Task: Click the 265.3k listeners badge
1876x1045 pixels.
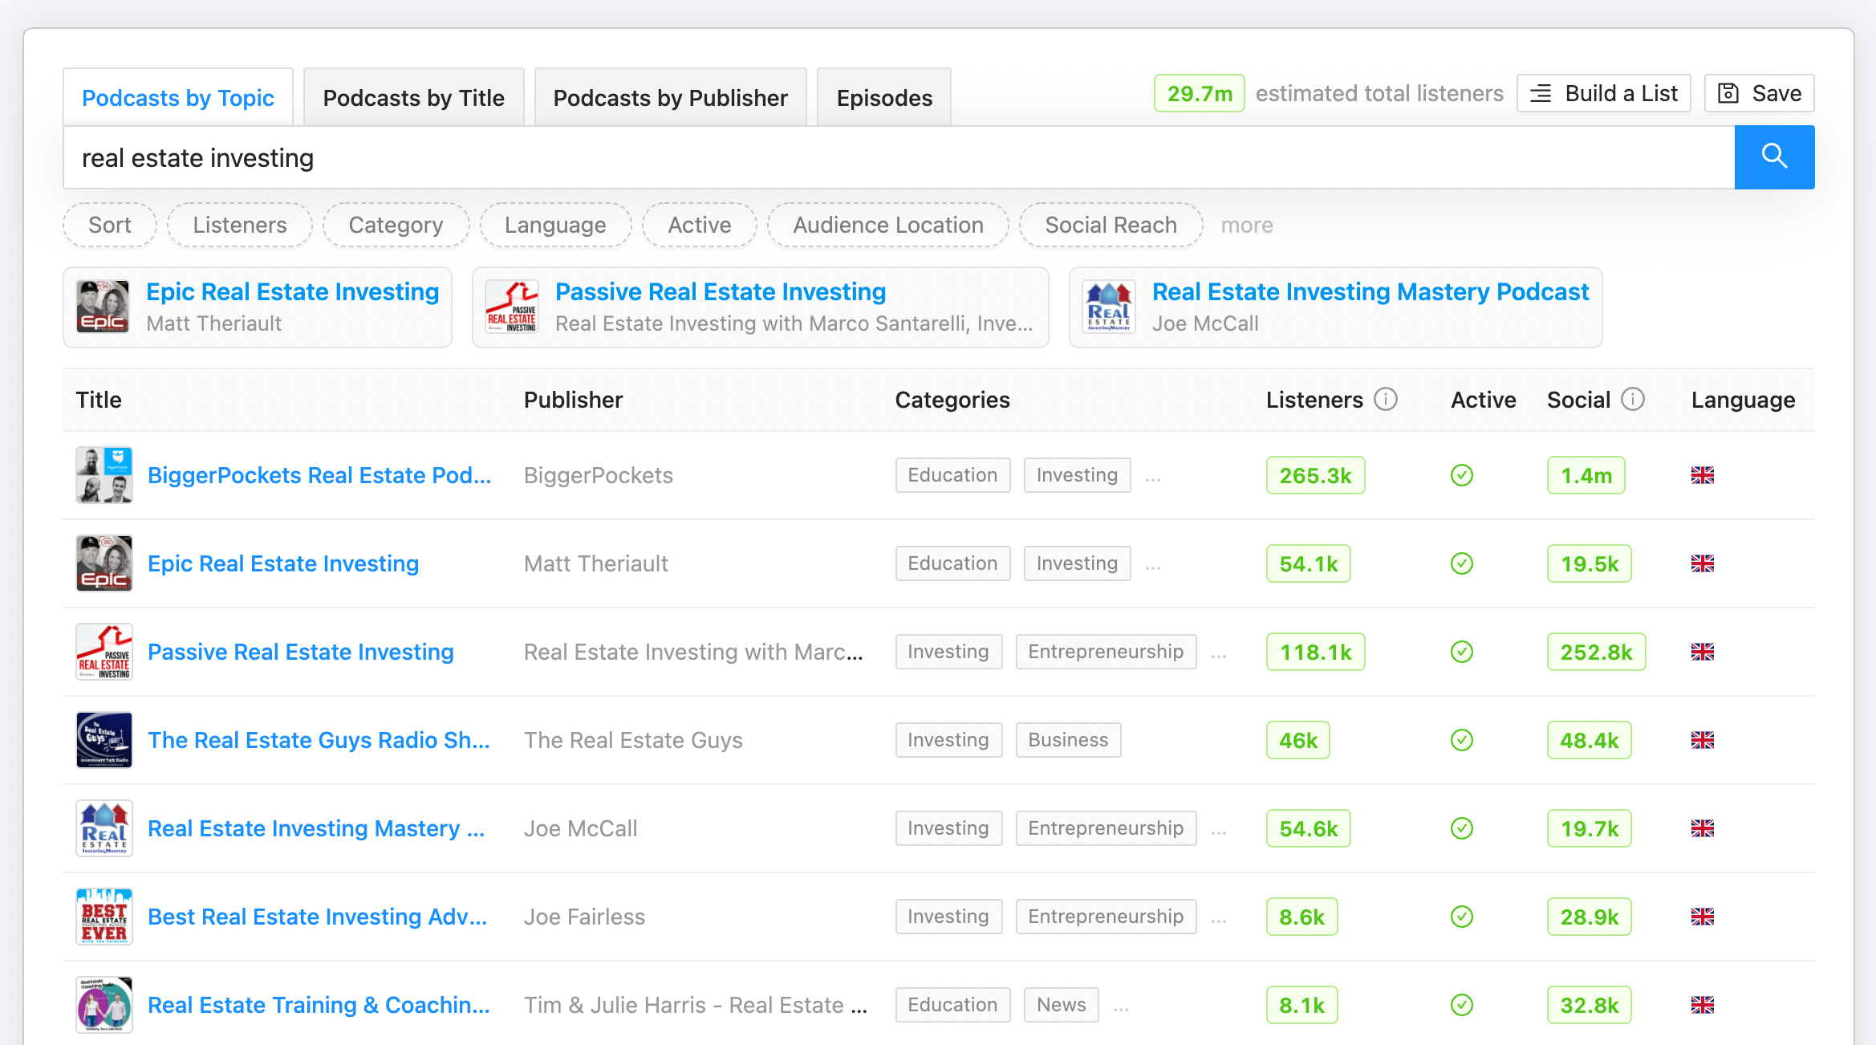Action: click(x=1315, y=475)
